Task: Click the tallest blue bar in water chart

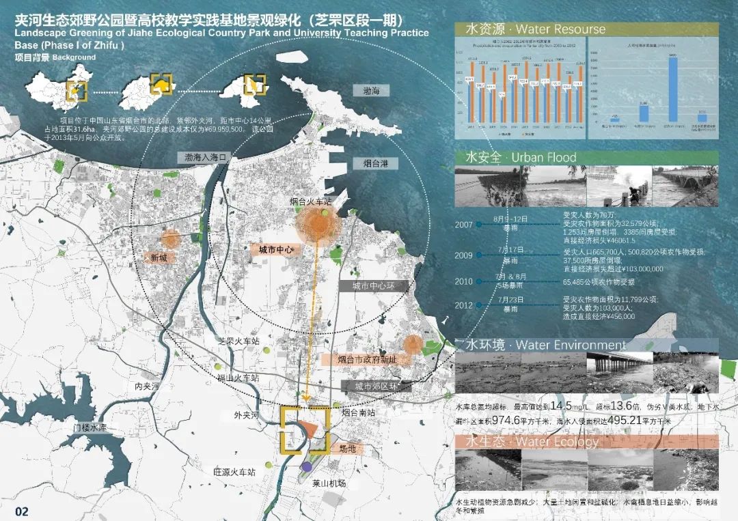Action: pyautogui.click(x=673, y=89)
